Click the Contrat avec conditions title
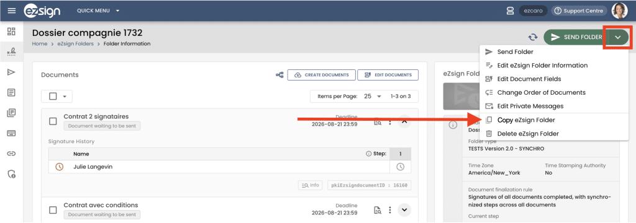The image size is (636, 223). click(101, 205)
